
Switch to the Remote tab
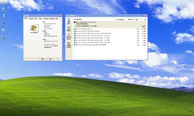tap(56, 19)
